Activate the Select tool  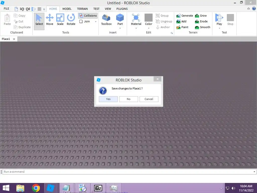(39, 21)
